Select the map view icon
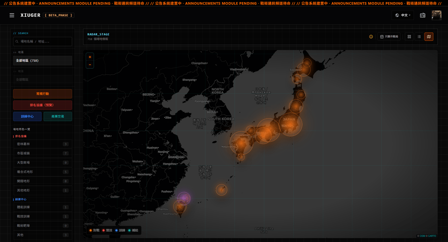The image size is (448, 242). click(429, 37)
